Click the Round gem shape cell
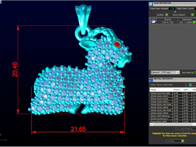The image size is (196, 147). [167, 20]
